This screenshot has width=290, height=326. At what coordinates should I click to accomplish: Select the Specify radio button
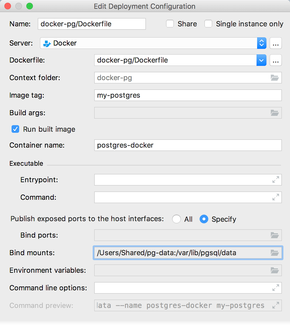204,219
